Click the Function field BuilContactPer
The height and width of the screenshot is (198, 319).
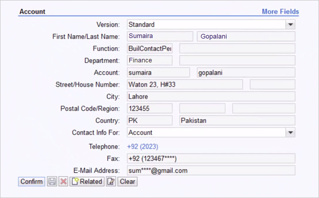pos(150,48)
